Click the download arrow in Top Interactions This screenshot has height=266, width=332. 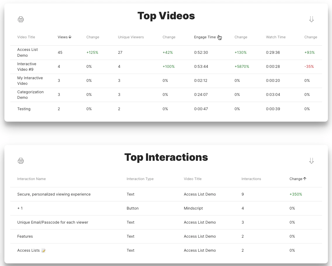click(311, 161)
